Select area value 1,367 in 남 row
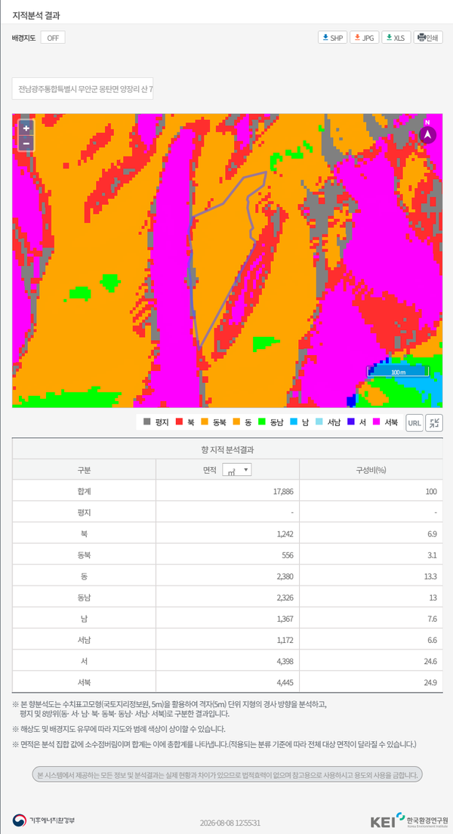 click(285, 619)
